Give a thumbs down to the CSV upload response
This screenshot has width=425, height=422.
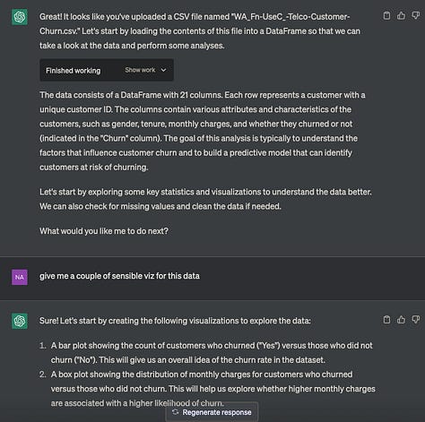[x=416, y=15]
